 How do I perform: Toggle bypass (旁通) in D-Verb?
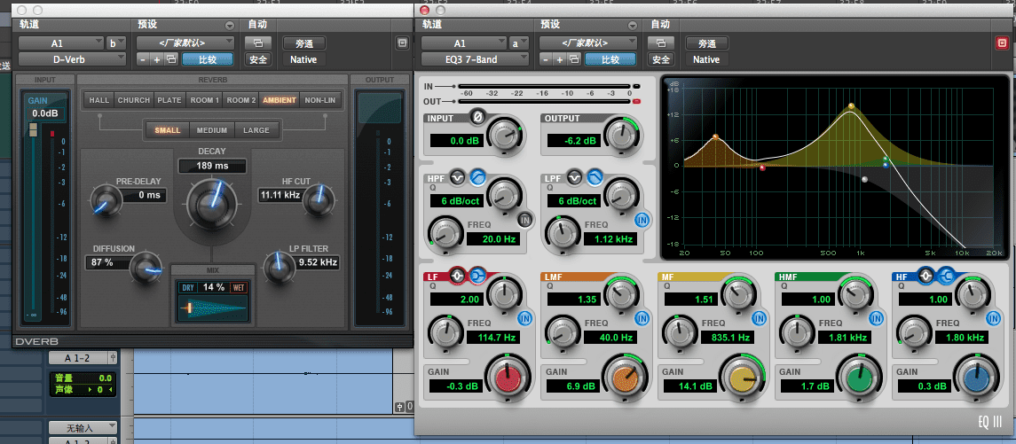(x=303, y=43)
